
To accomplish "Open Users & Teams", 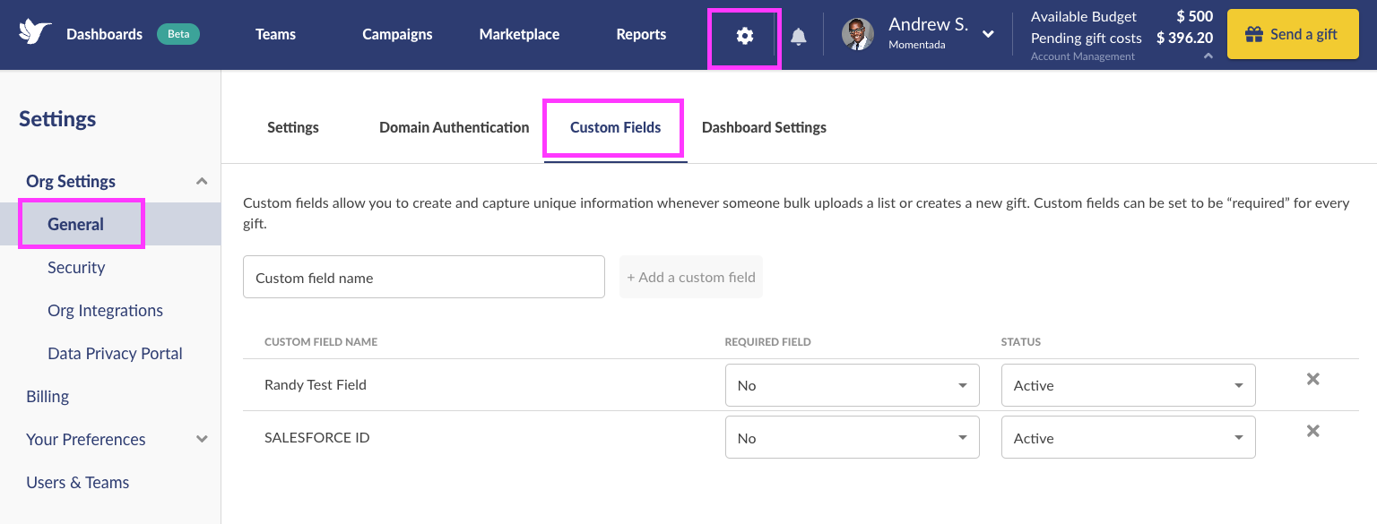I will tap(78, 482).
